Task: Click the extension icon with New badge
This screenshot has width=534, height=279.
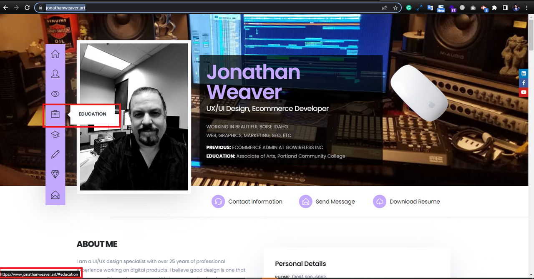Action: (441, 8)
